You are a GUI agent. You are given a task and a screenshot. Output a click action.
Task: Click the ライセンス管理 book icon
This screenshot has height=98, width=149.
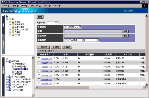click(10, 77)
